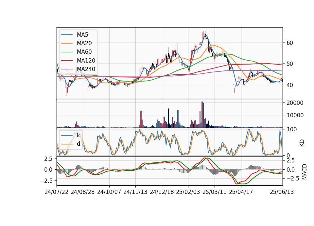Click the price peak candlestick above 60
The image size is (314, 226).
click(x=203, y=35)
